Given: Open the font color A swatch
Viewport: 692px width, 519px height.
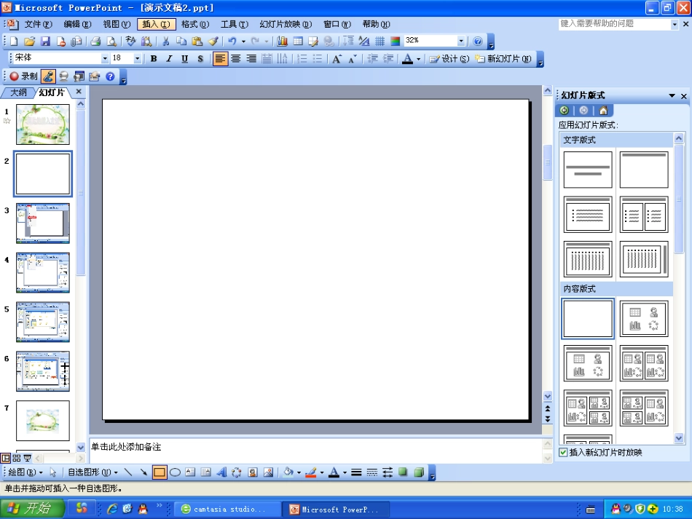Looking at the screenshot, I should (408, 58).
